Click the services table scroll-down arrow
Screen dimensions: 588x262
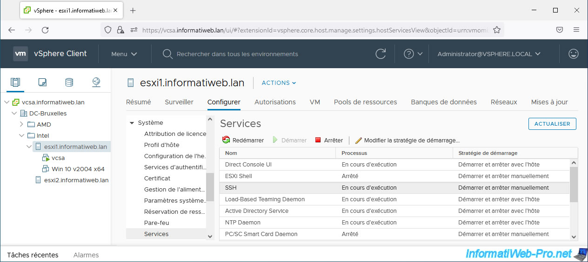[574, 236]
